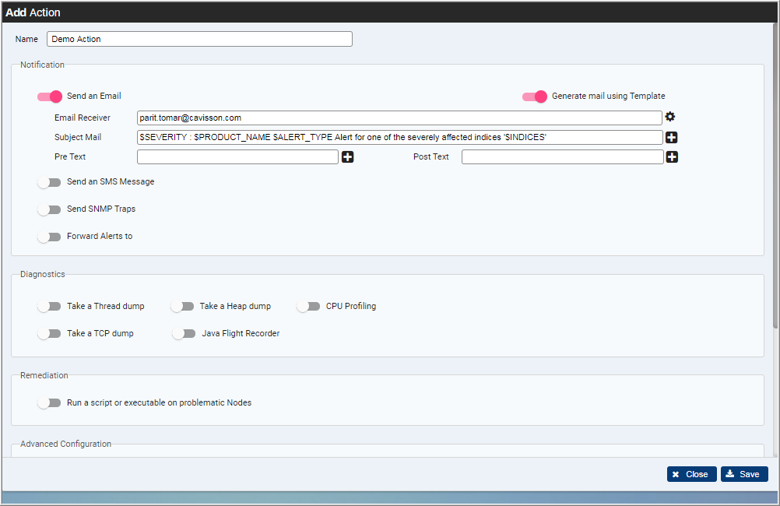Click the Post Text label
Image resolution: width=780 pixels, height=506 pixels.
click(431, 156)
